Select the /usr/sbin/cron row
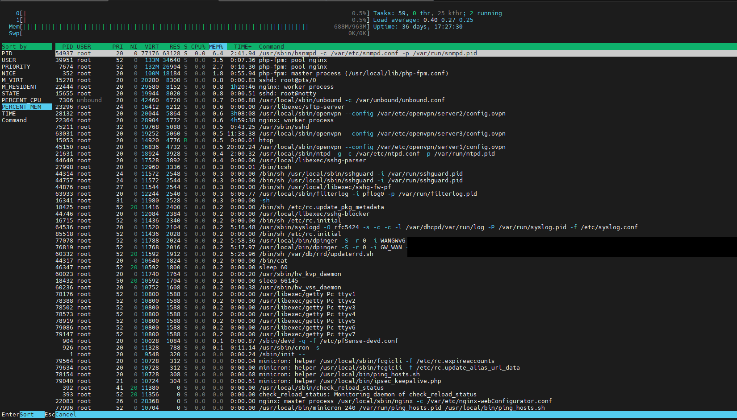 tap(396, 348)
